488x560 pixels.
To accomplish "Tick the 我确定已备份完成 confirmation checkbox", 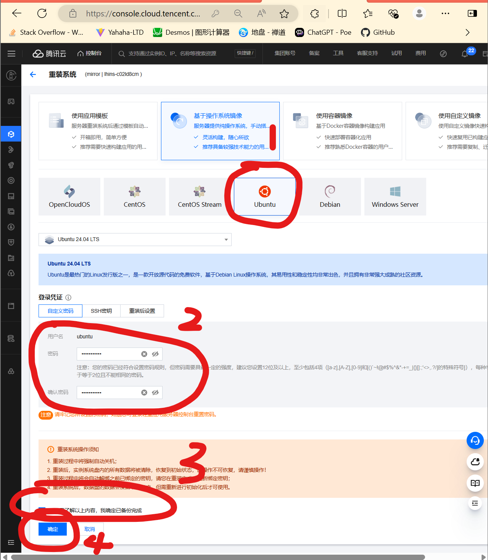I will pyautogui.click(x=42, y=510).
